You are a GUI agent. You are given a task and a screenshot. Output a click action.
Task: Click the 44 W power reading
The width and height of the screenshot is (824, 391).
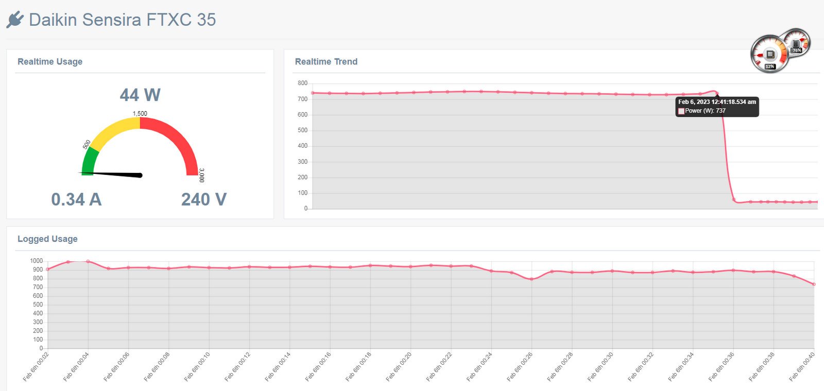tap(140, 95)
